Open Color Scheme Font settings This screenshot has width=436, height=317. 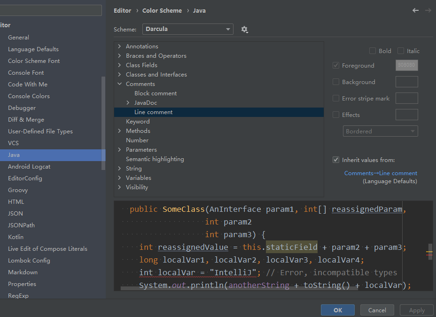[34, 61]
